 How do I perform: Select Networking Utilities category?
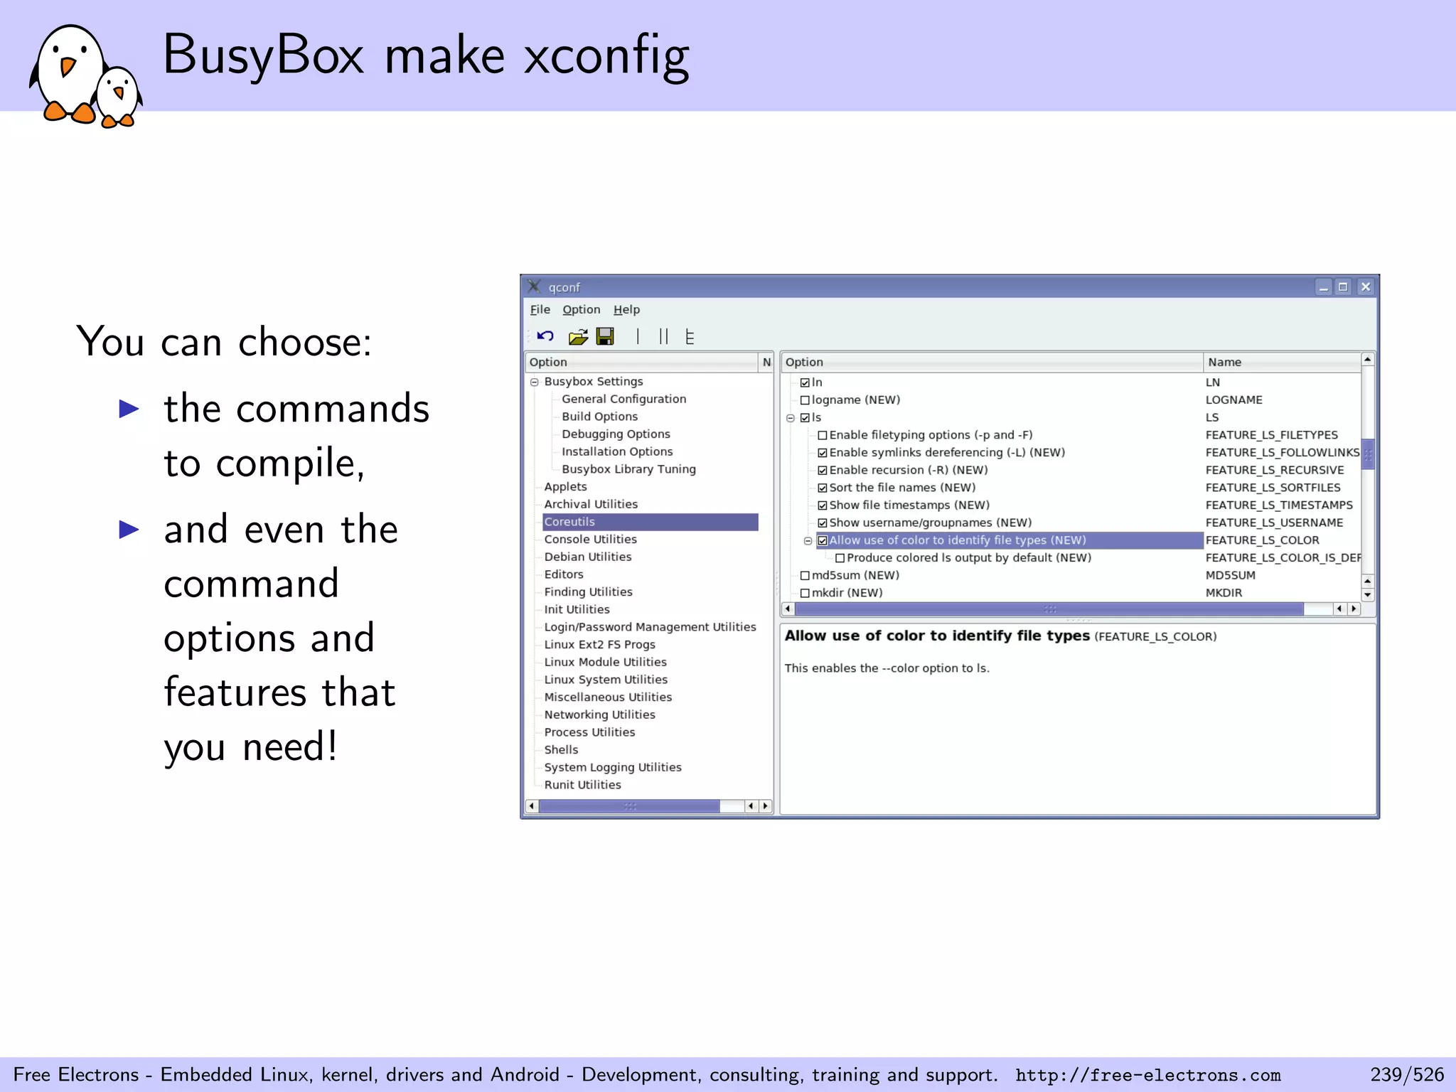[599, 714]
